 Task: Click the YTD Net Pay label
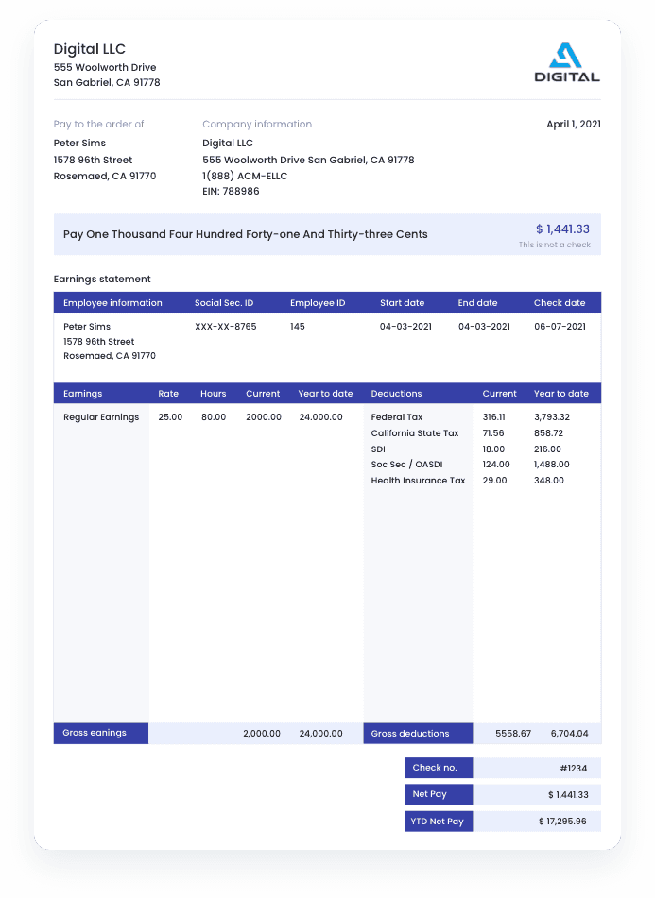(x=437, y=822)
